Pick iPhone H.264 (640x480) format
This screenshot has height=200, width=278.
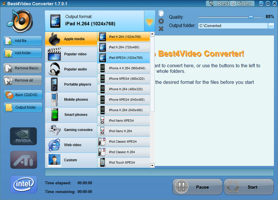124,110
